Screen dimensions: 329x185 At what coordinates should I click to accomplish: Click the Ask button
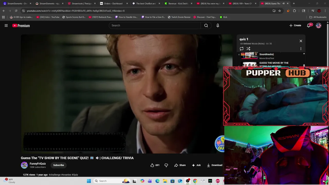click(x=196, y=165)
